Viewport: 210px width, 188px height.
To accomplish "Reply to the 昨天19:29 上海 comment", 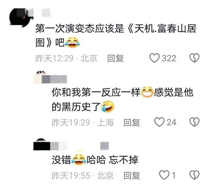I will pos(132,122).
